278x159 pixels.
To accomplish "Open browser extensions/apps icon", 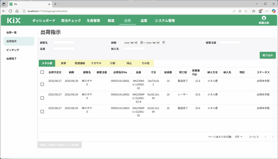I will click(240, 11).
